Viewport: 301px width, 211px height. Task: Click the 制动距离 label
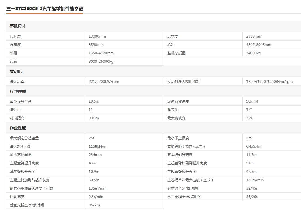[17, 118]
